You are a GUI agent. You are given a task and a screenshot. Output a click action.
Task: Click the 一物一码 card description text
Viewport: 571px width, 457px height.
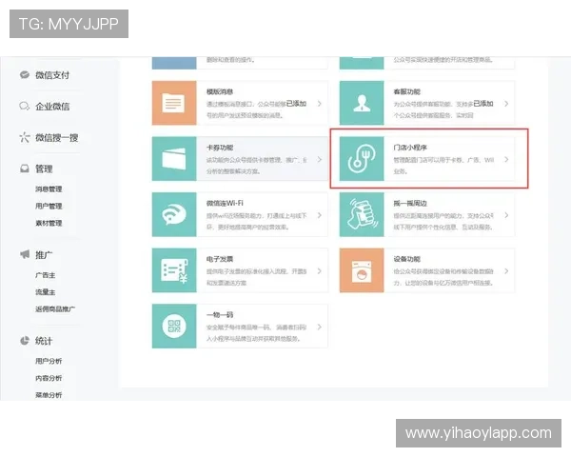coord(256,332)
